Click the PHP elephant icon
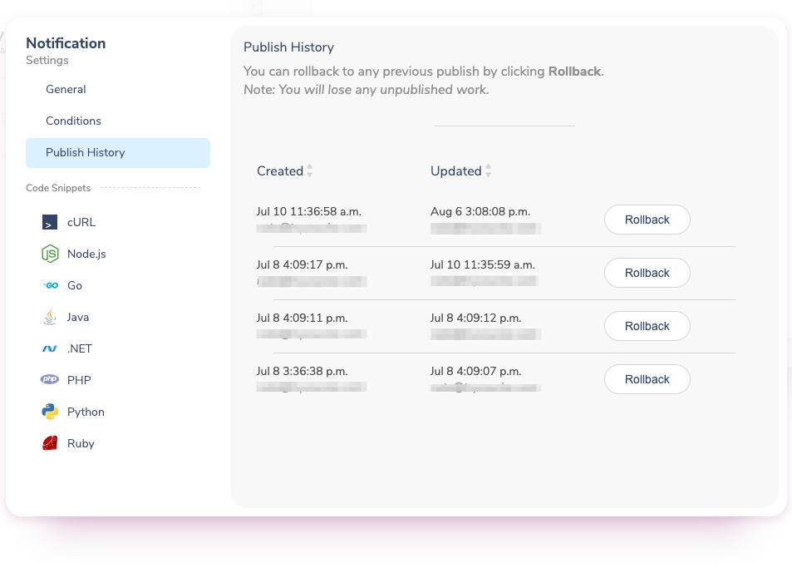This screenshot has height=563, width=792. (50, 380)
